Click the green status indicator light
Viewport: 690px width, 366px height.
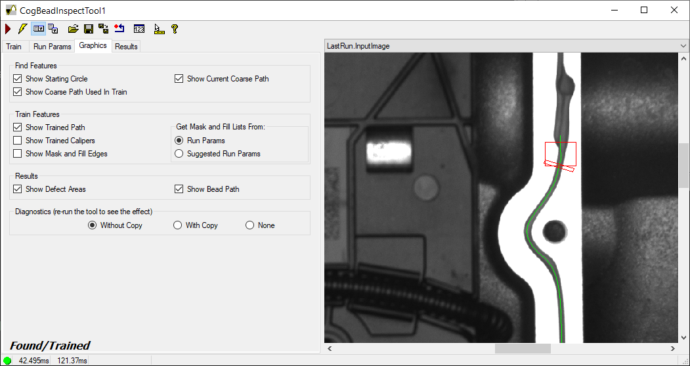pyautogui.click(x=8, y=361)
